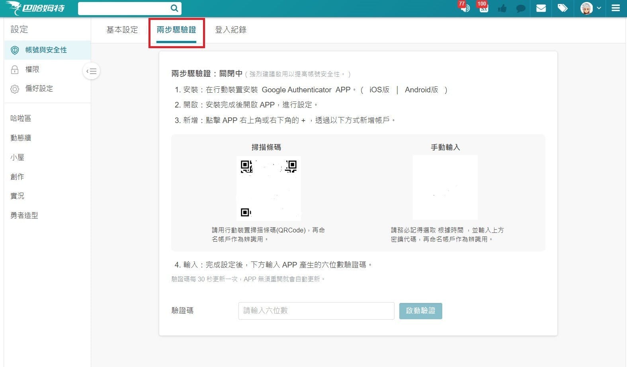Go to 小屋 in the sidebar
This screenshot has height=367, width=627.
coord(18,157)
